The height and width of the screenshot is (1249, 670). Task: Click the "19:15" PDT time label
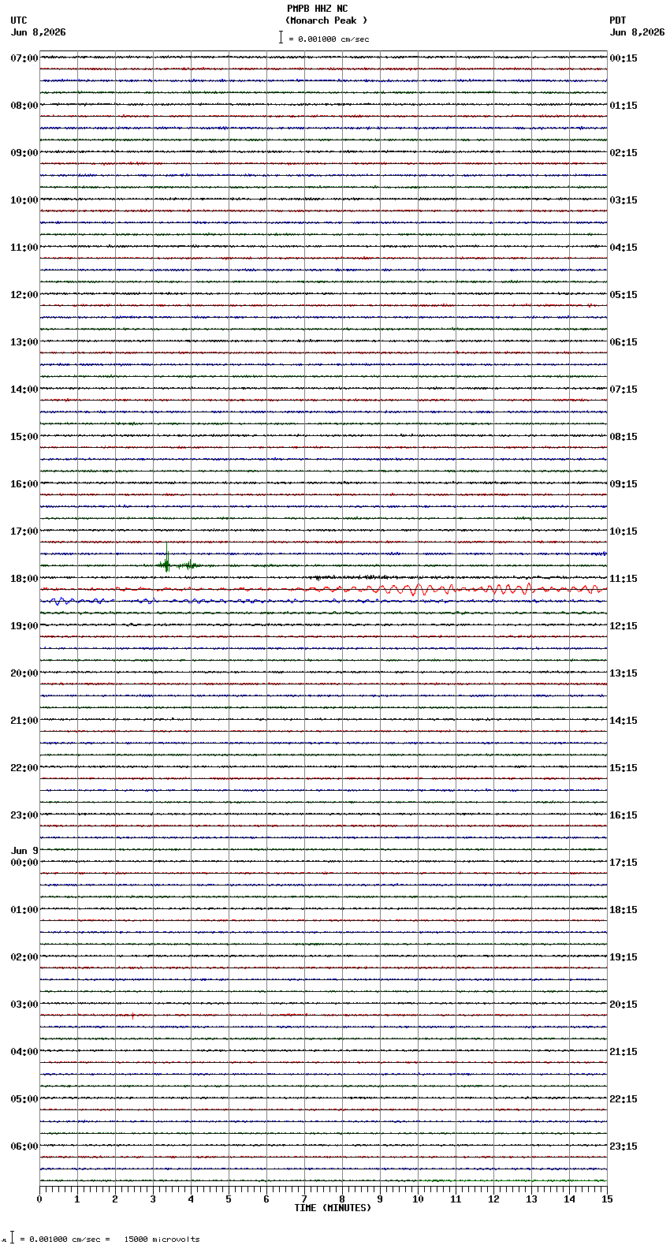[623, 957]
